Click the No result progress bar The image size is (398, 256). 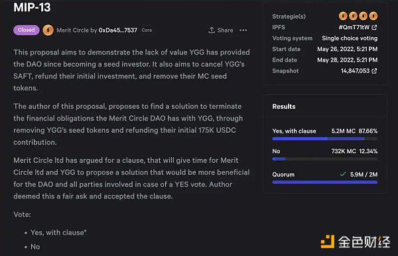coord(325,159)
